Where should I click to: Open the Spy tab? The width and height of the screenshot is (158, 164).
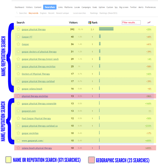[116, 7]
